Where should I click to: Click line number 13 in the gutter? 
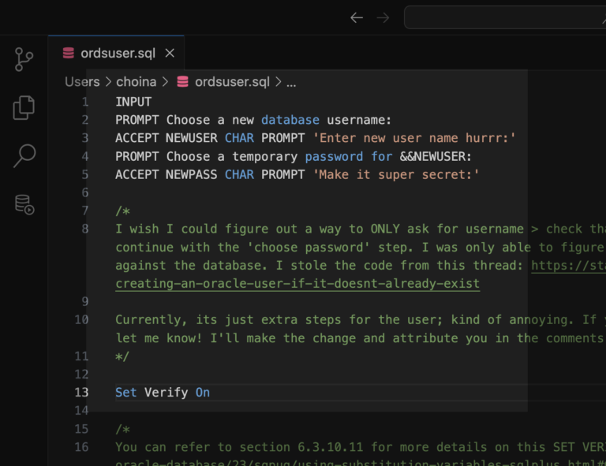pos(82,392)
